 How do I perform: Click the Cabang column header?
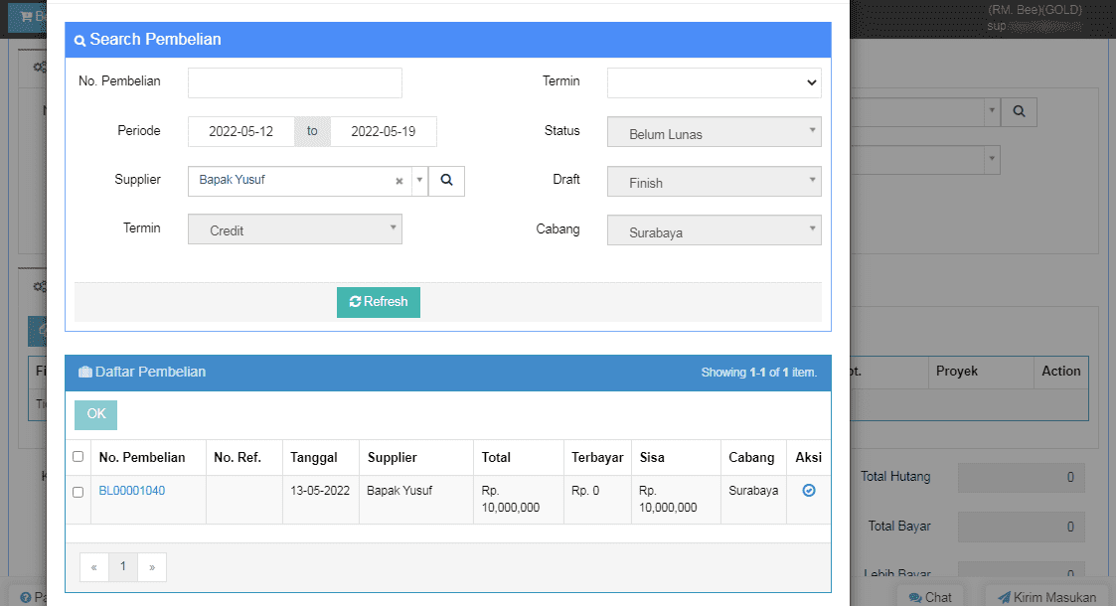[x=751, y=457]
